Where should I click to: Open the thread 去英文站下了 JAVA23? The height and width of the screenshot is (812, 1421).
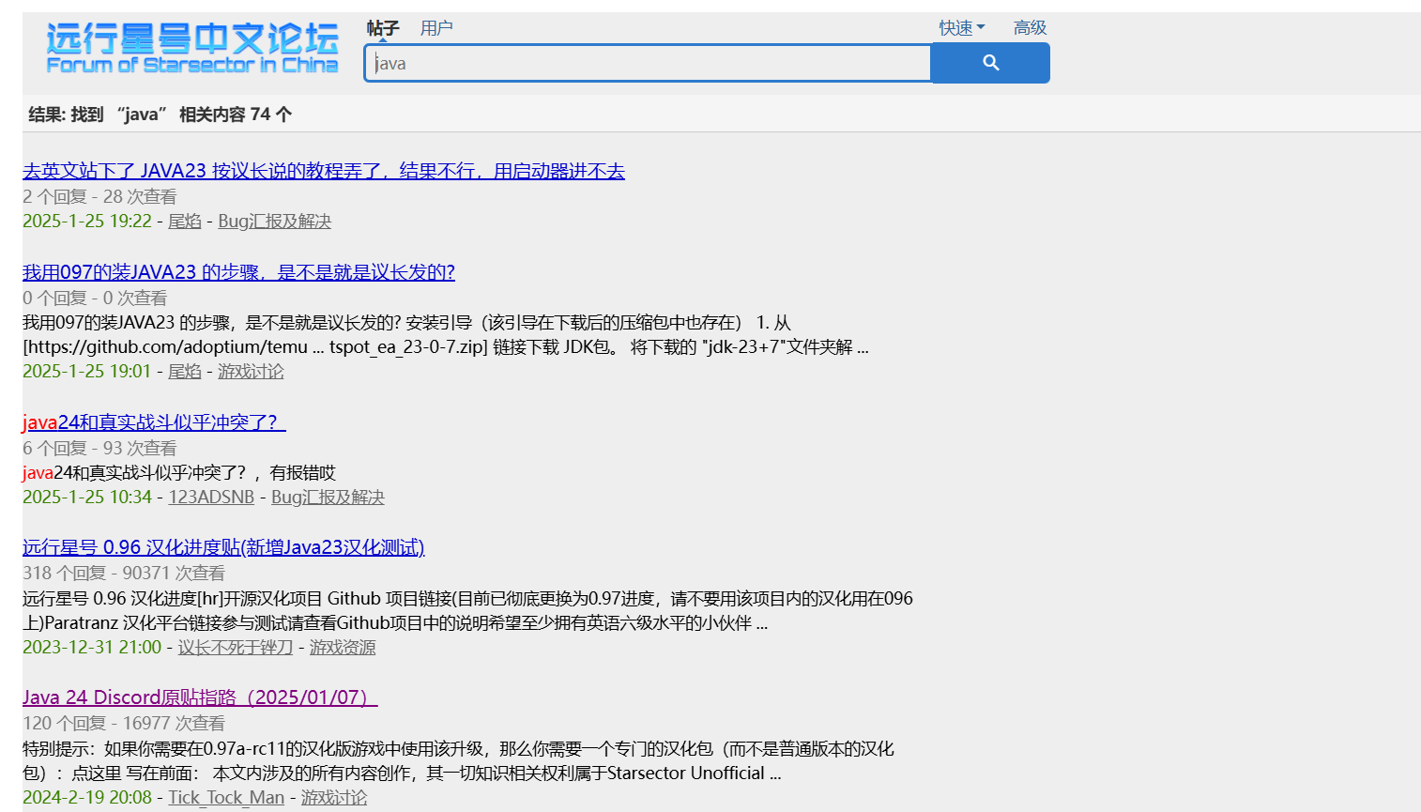tap(324, 171)
